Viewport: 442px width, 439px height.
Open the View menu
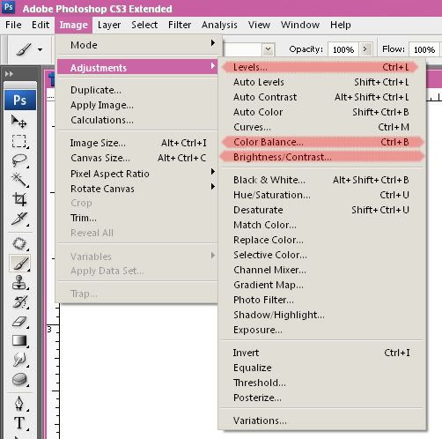click(x=259, y=25)
